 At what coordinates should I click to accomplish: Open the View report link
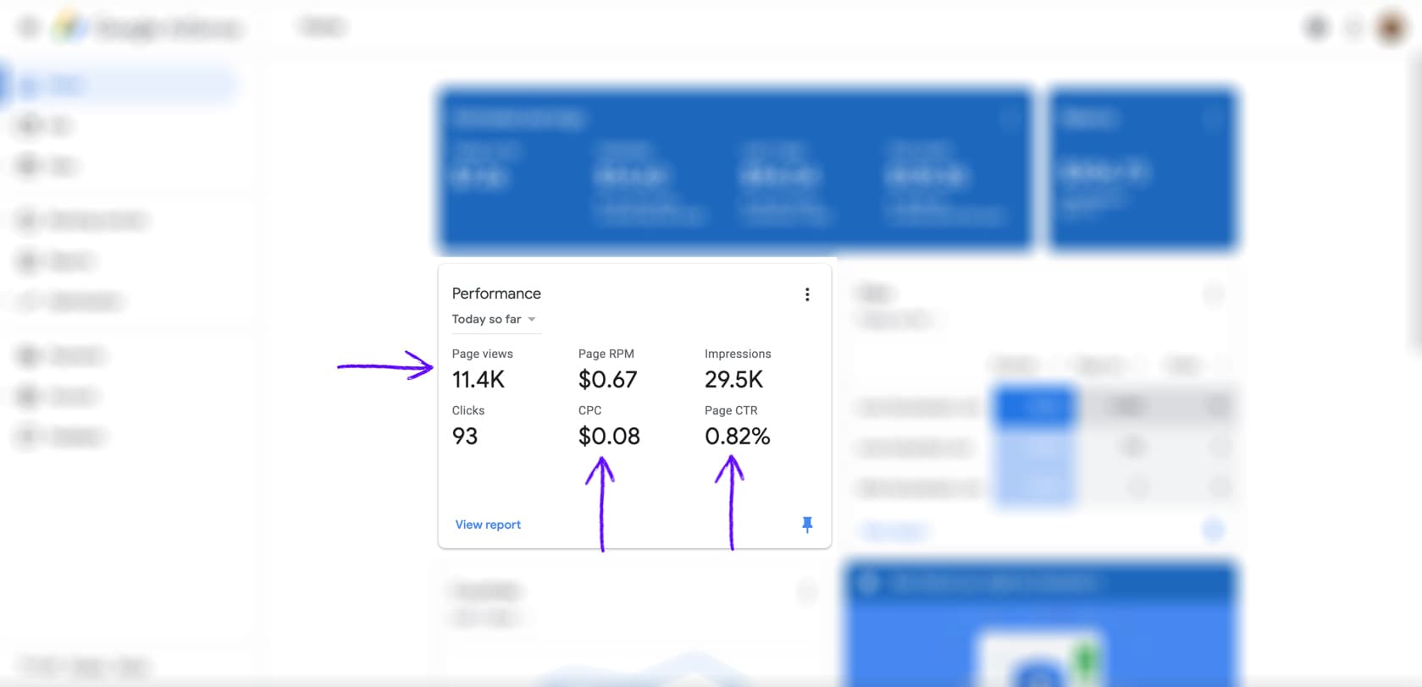pos(488,525)
